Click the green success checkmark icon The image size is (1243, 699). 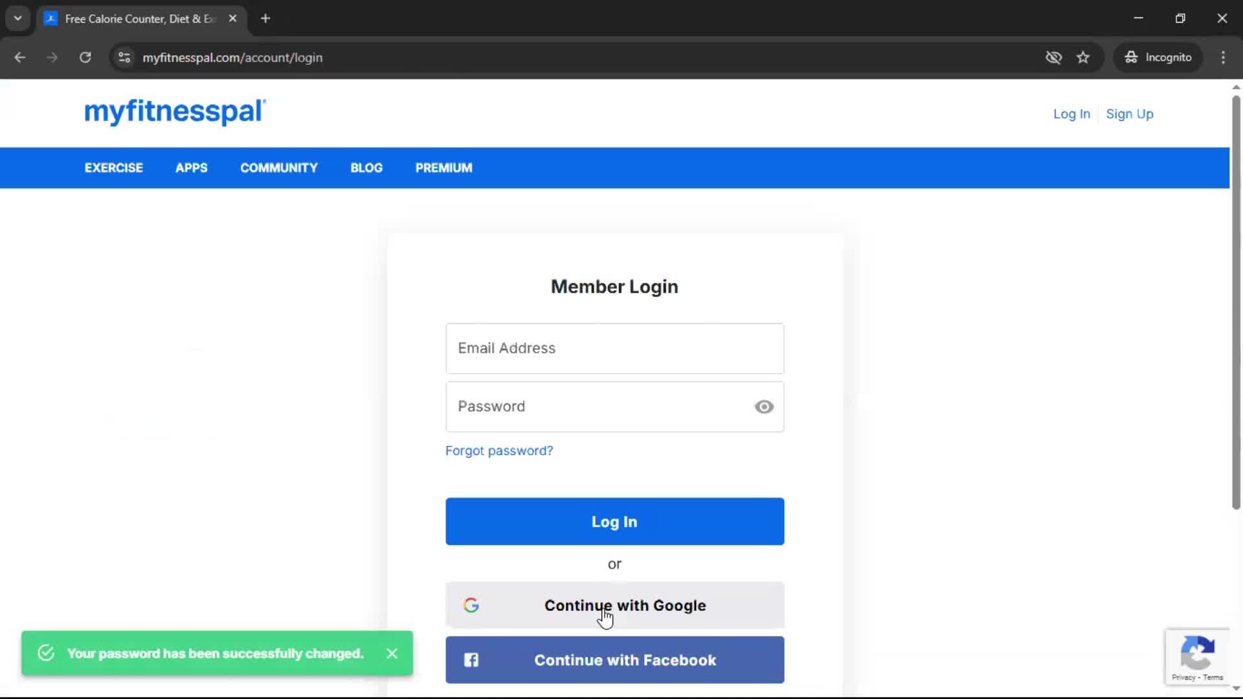click(x=46, y=653)
